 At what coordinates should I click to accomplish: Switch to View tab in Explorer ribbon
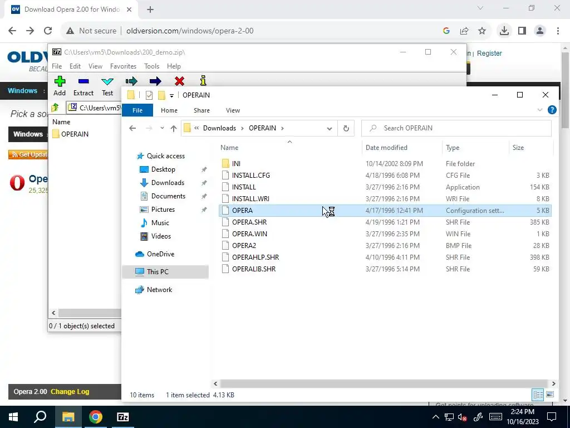pyautogui.click(x=233, y=110)
